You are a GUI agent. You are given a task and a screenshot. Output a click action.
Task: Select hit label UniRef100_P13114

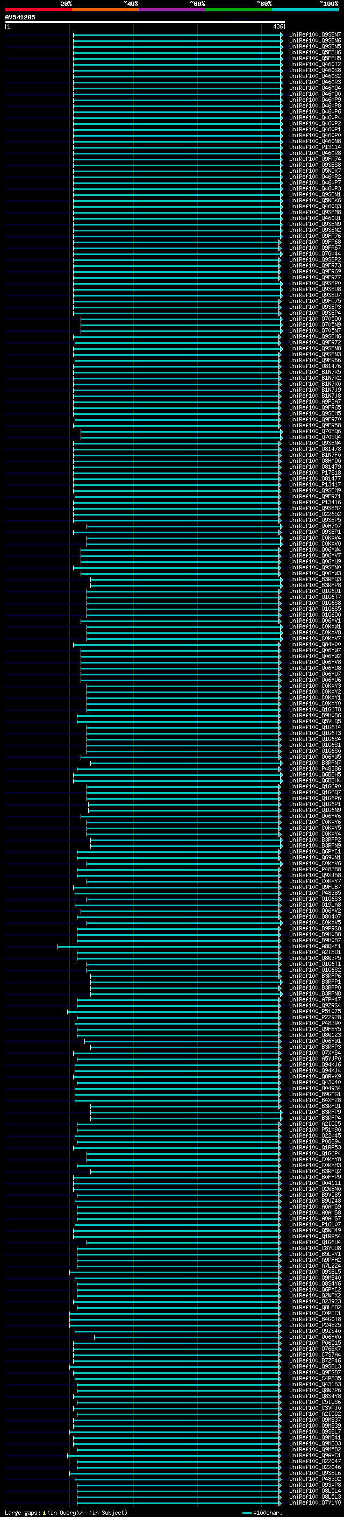tap(314, 147)
